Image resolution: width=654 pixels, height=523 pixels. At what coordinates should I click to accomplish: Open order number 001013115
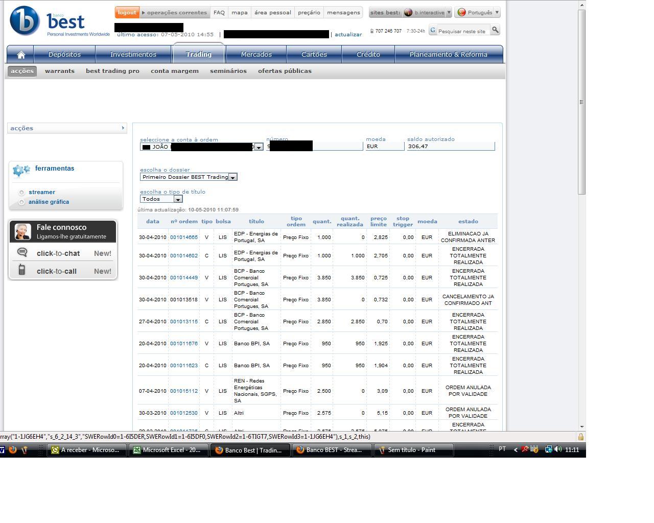[184, 321]
